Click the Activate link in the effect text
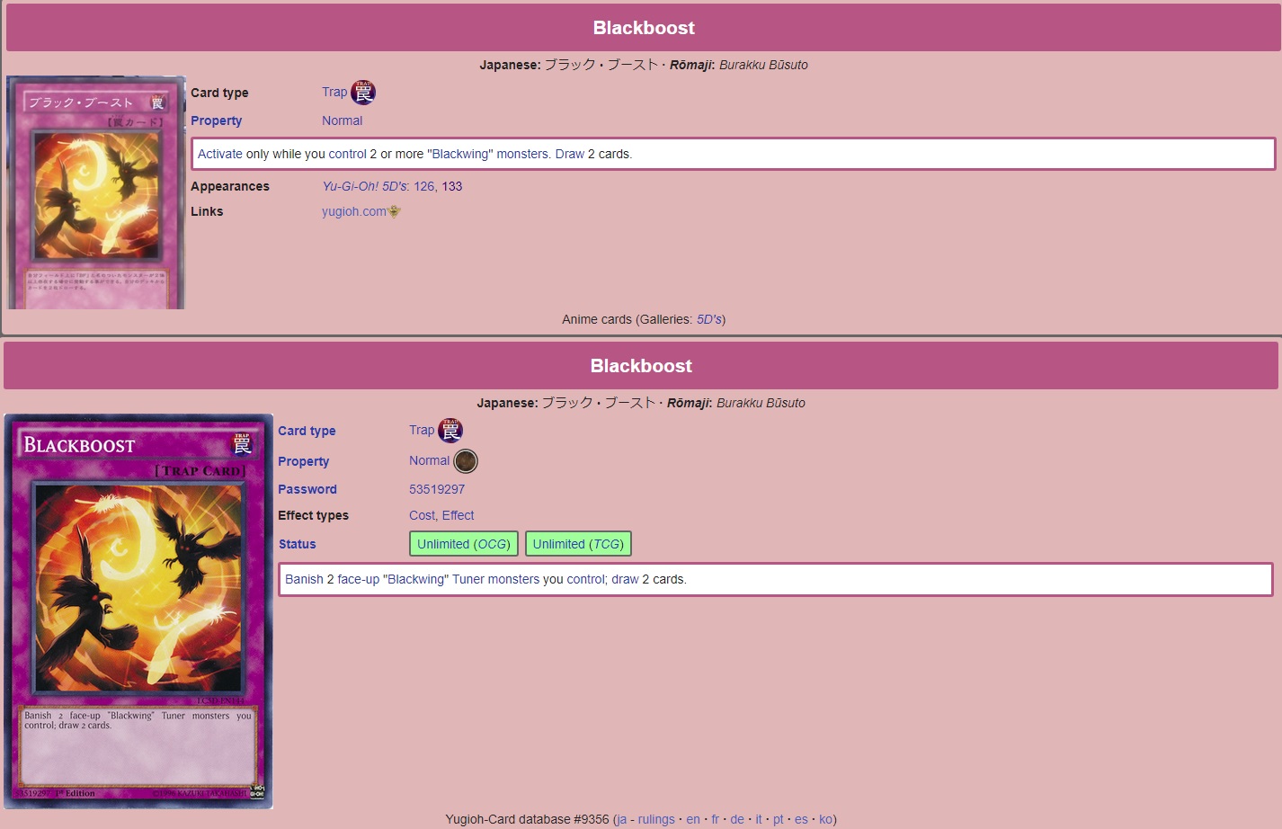The width and height of the screenshot is (1282, 829). 220,154
